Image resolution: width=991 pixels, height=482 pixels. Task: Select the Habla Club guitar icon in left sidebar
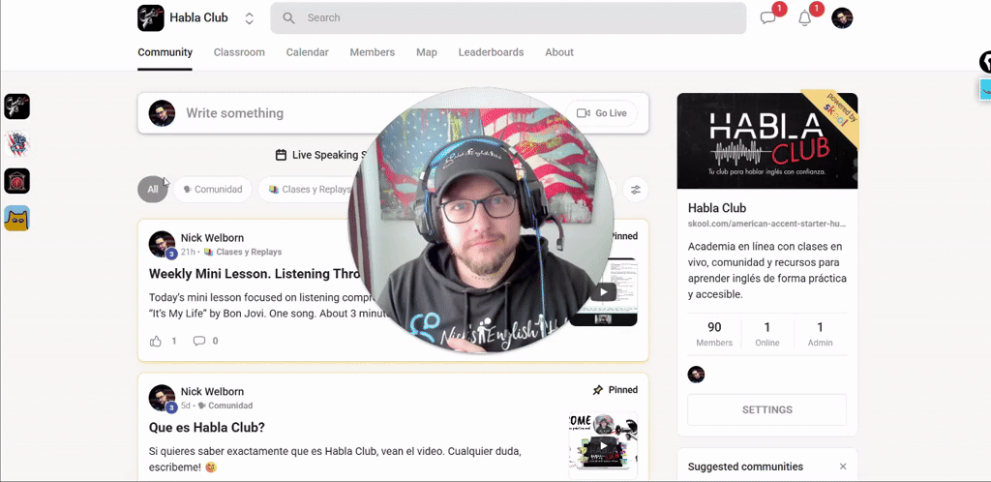tap(17, 106)
